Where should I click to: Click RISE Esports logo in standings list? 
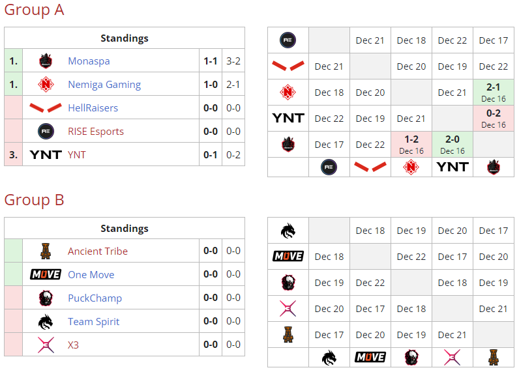[45, 131]
